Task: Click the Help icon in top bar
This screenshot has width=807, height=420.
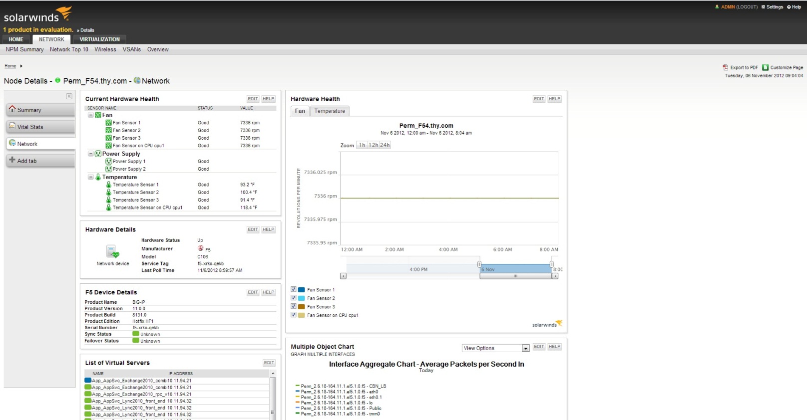Action: pyautogui.click(x=789, y=7)
